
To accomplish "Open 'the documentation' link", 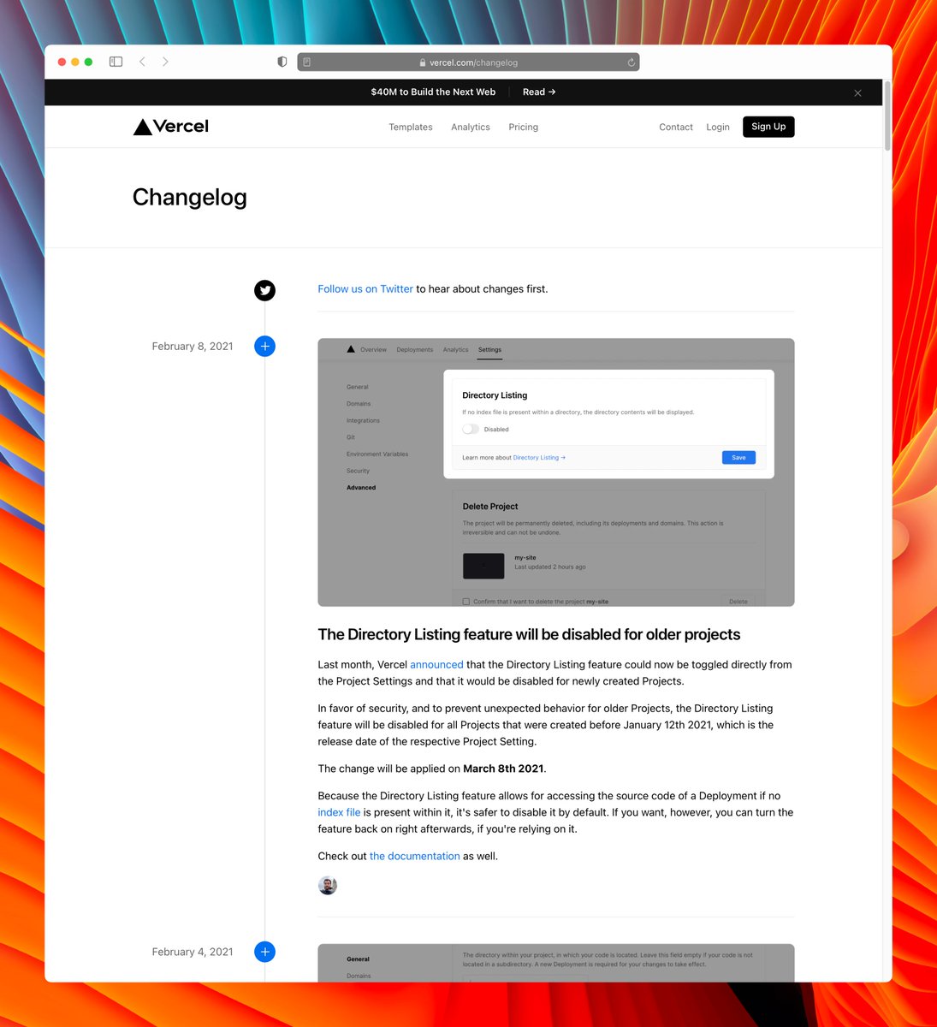I will click(415, 857).
